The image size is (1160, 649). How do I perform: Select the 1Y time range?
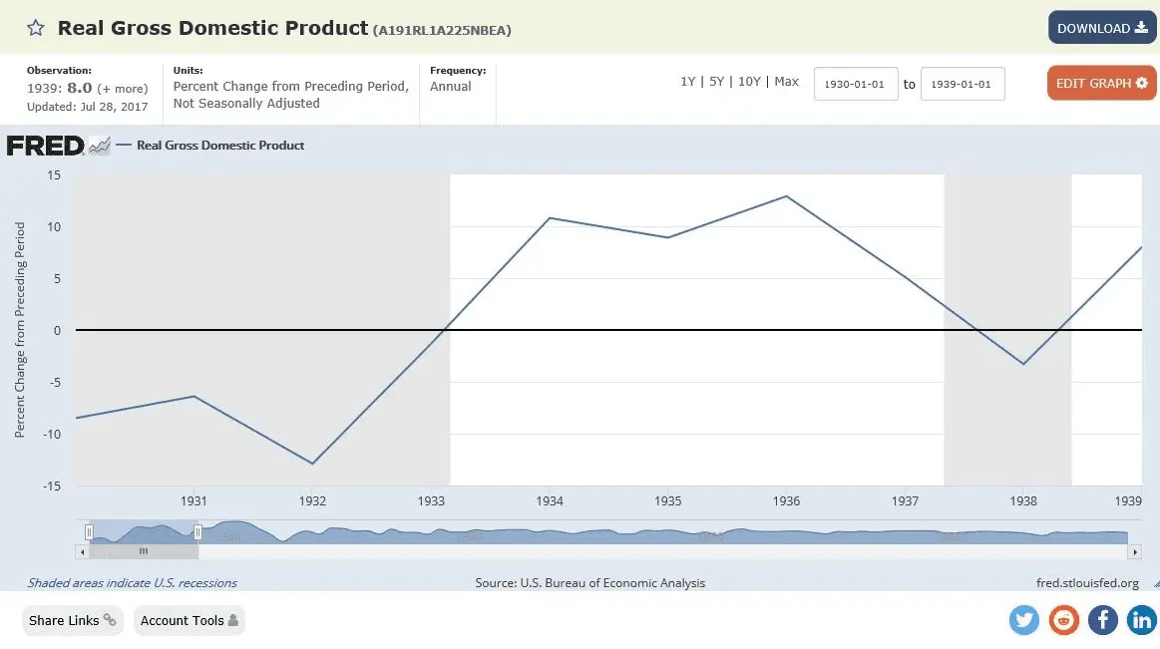687,82
